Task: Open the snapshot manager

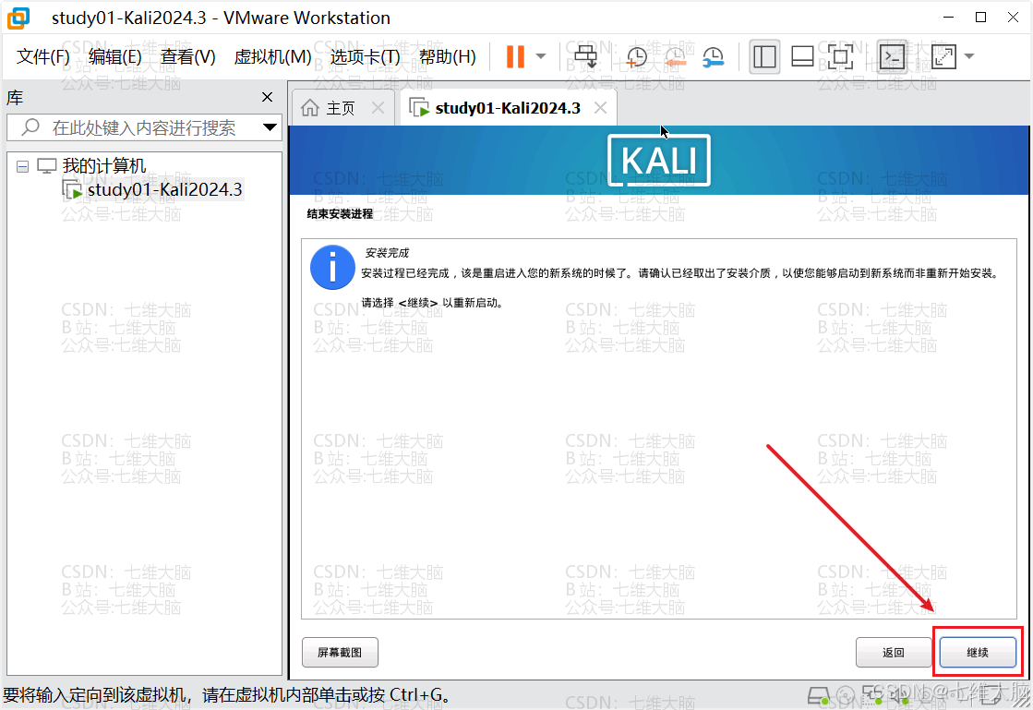Action: pos(714,57)
